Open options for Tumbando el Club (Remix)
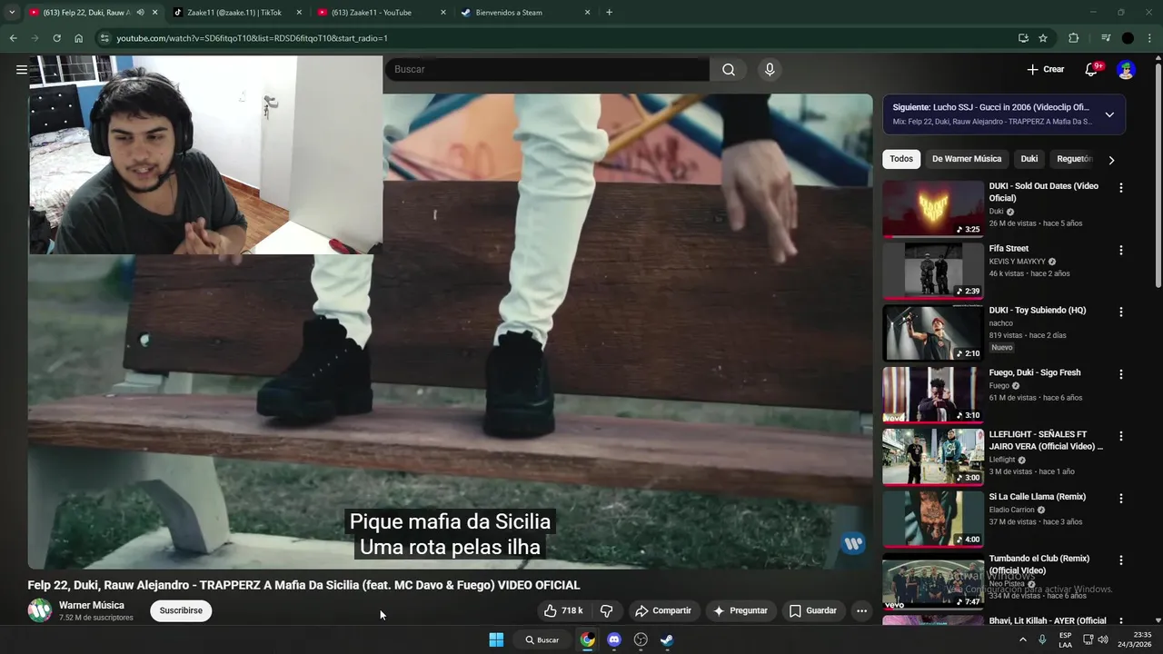 [x=1120, y=560]
